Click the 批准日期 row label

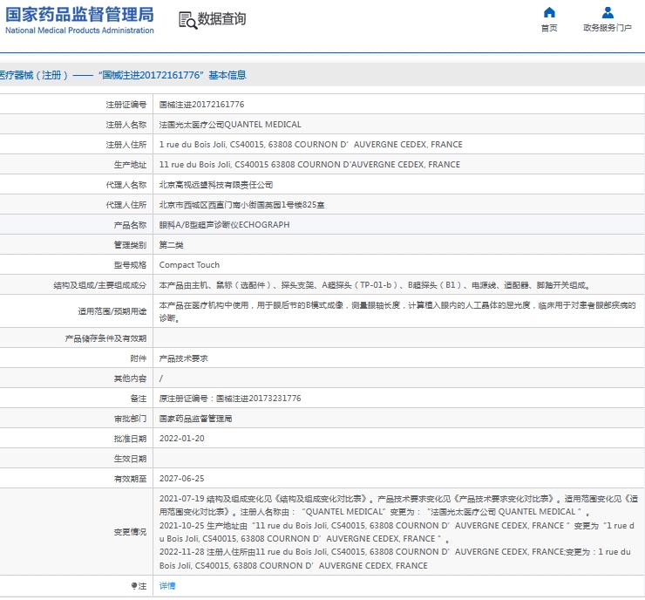click(x=130, y=439)
